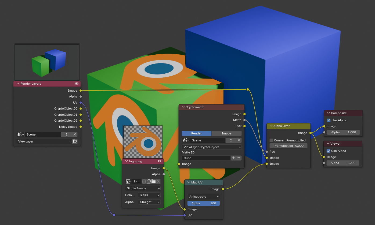Select the browse image icon on logo.png node
The width and height of the screenshot is (375, 225).
[128, 181]
